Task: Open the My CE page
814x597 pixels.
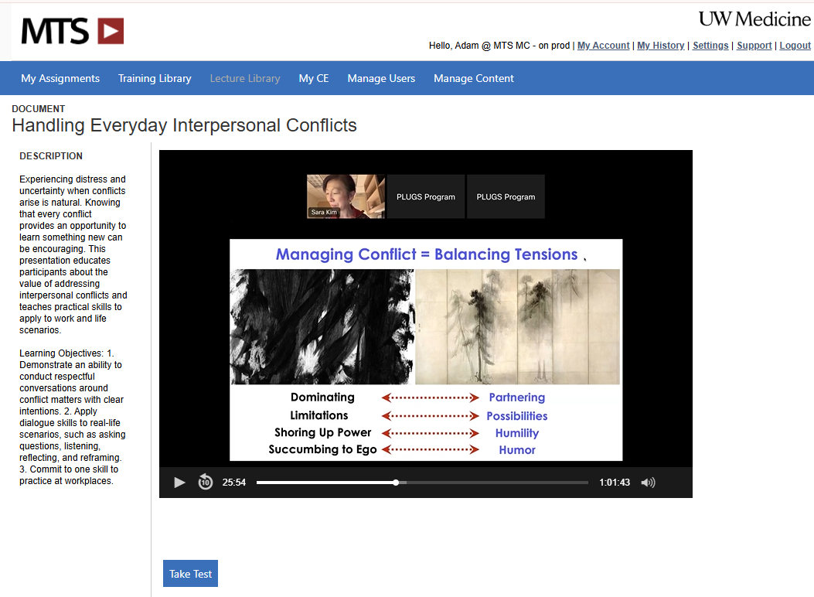Action: 314,78
